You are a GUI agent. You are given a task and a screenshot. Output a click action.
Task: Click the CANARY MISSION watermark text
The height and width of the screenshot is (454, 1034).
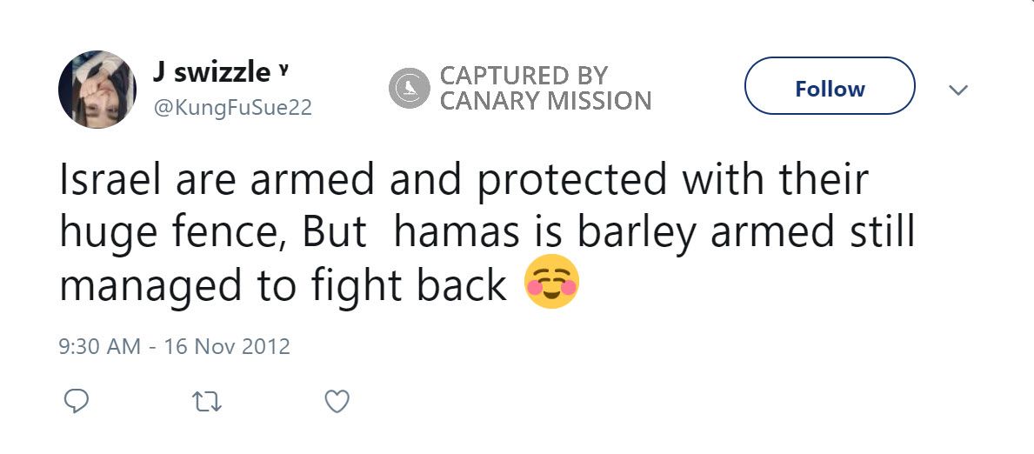(545, 101)
